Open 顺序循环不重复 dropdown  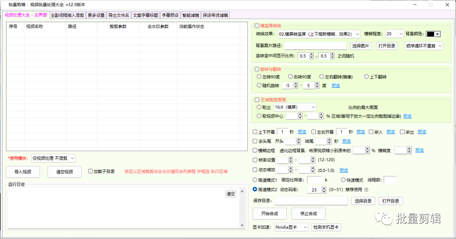pyautogui.click(x=424, y=46)
